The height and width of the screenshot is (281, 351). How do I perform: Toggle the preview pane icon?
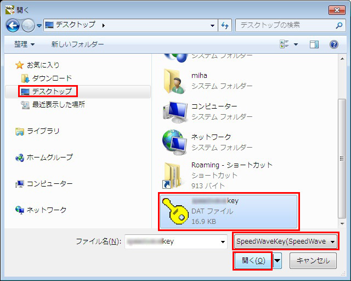click(314, 44)
